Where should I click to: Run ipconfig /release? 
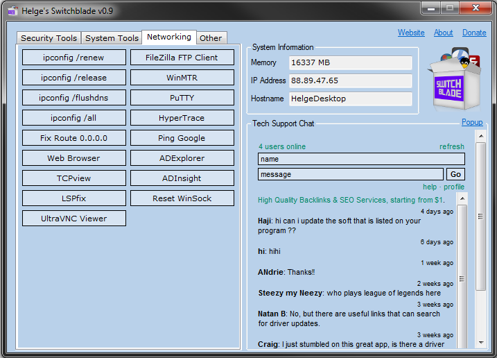(74, 78)
